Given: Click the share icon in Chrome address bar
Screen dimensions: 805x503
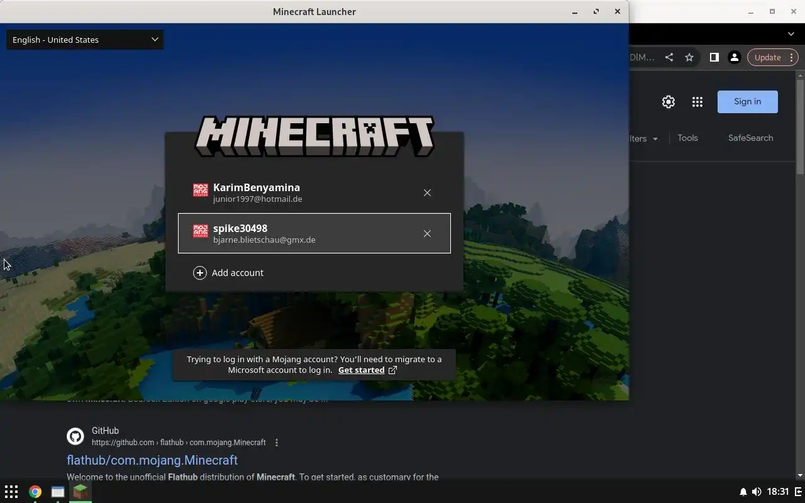Looking at the screenshot, I should pyautogui.click(x=669, y=57).
